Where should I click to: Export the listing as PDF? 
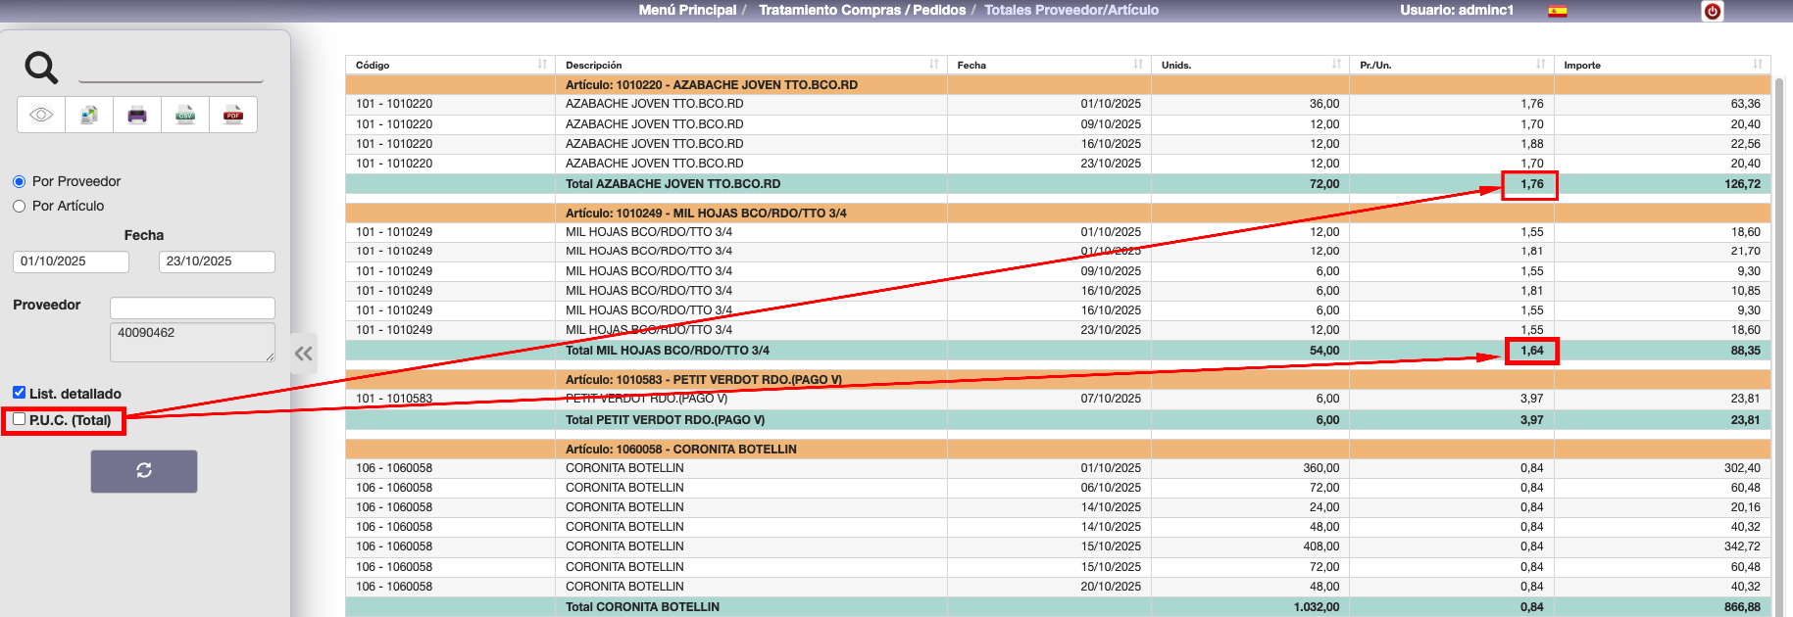click(233, 115)
